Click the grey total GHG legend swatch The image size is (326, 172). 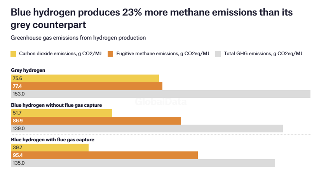[x=218, y=54]
